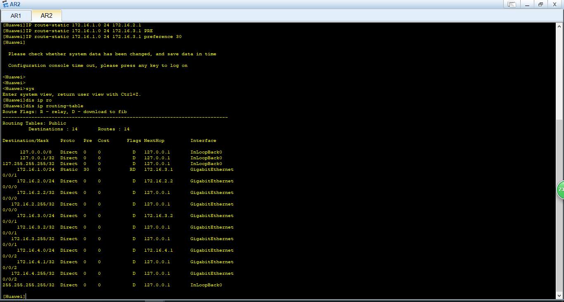Click destination 172.16.1.0/24
Image resolution: width=564 pixels, height=302 pixels.
(x=36, y=170)
